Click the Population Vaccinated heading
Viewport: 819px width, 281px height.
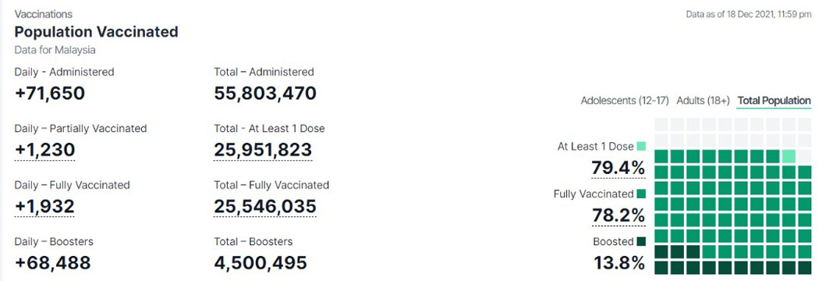pos(96,32)
